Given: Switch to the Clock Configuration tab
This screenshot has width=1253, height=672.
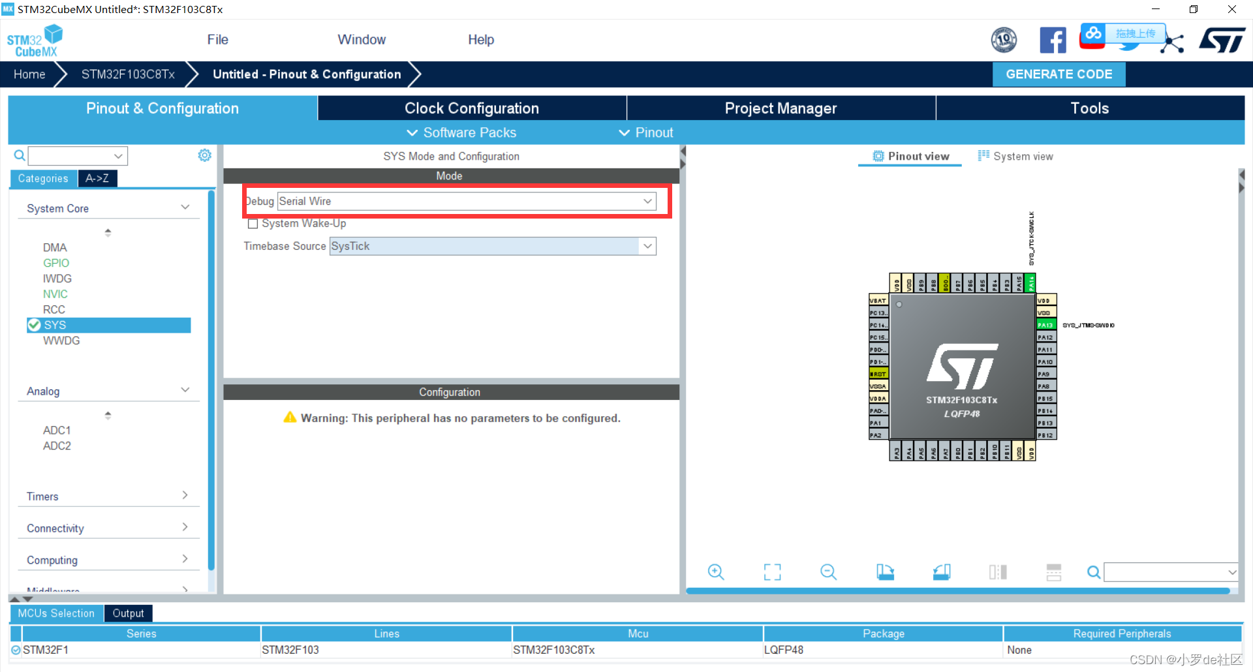Looking at the screenshot, I should 472,108.
